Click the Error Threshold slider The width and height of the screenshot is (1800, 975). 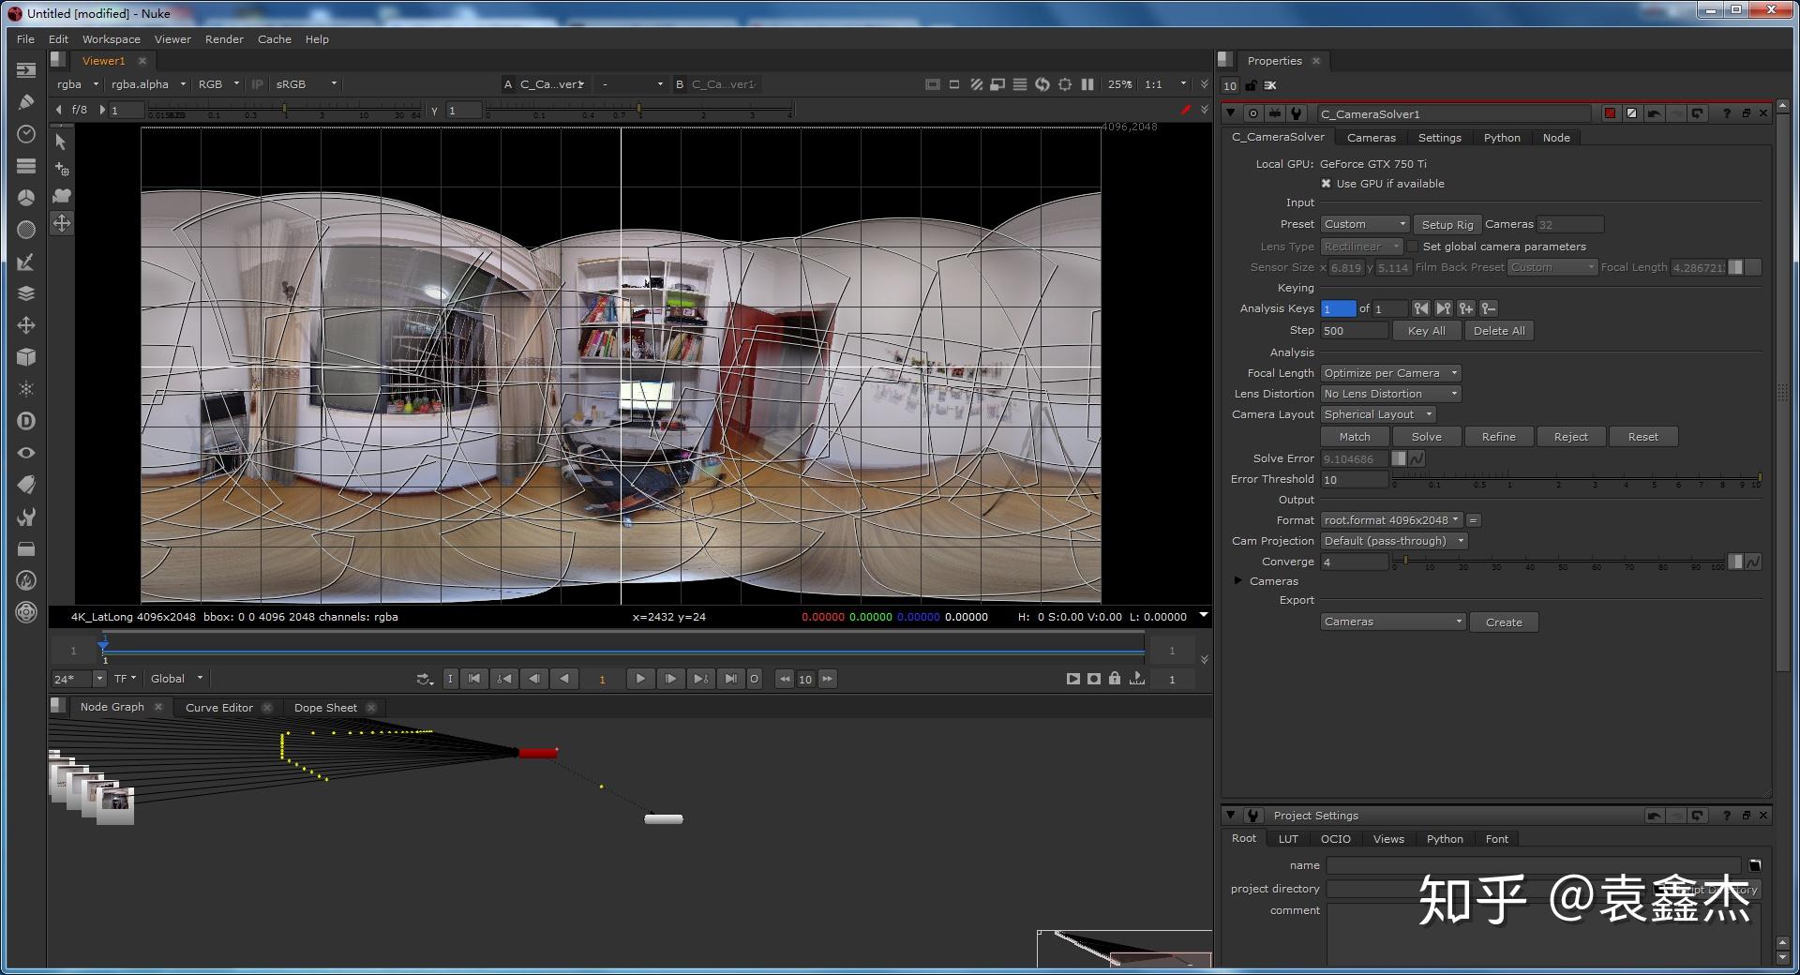pos(1577,480)
